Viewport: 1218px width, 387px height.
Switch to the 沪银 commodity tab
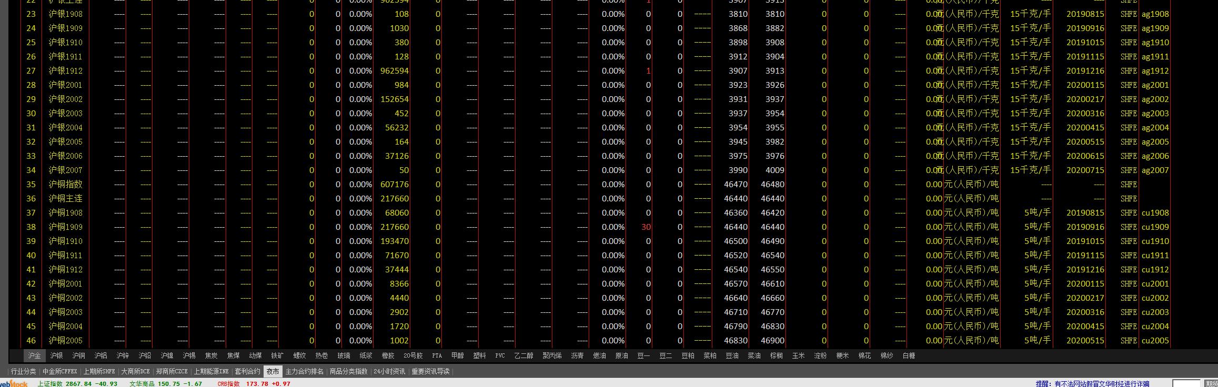(56, 356)
